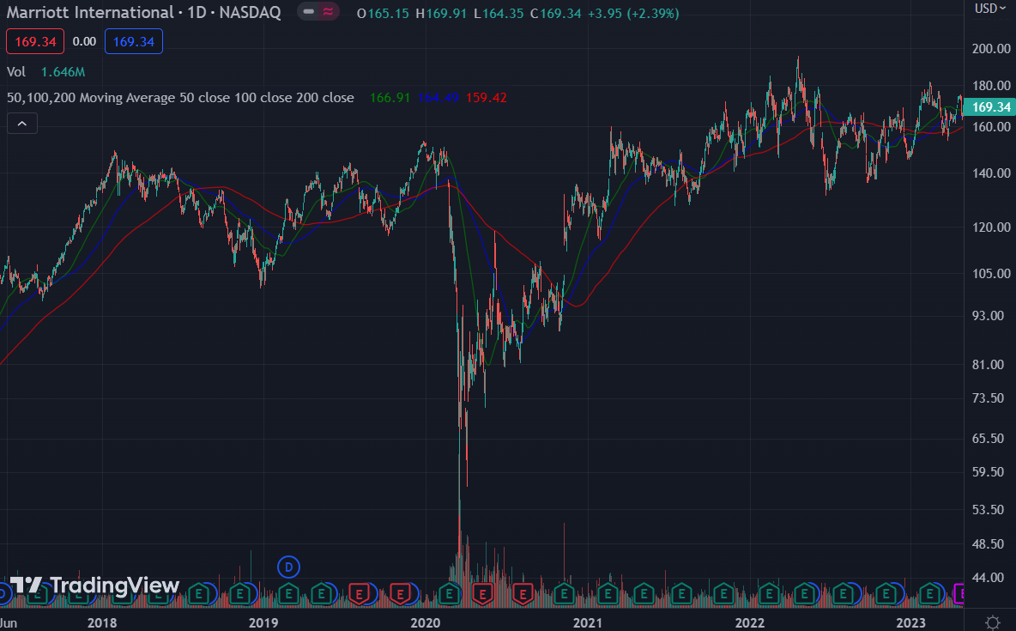Click the magenta marker at far right edge
This screenshot has width=1016, height=631.
click(x=959, y=593)
